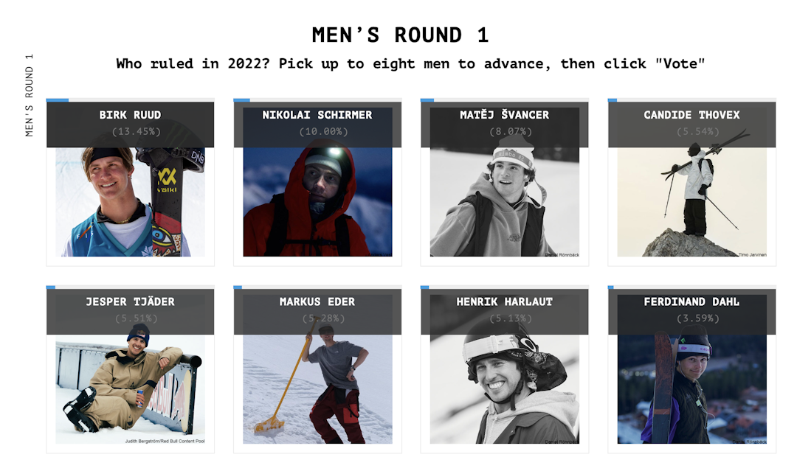
Task: Pick Ferdinand Dahl's photo with skis
Action: point(691,389)
